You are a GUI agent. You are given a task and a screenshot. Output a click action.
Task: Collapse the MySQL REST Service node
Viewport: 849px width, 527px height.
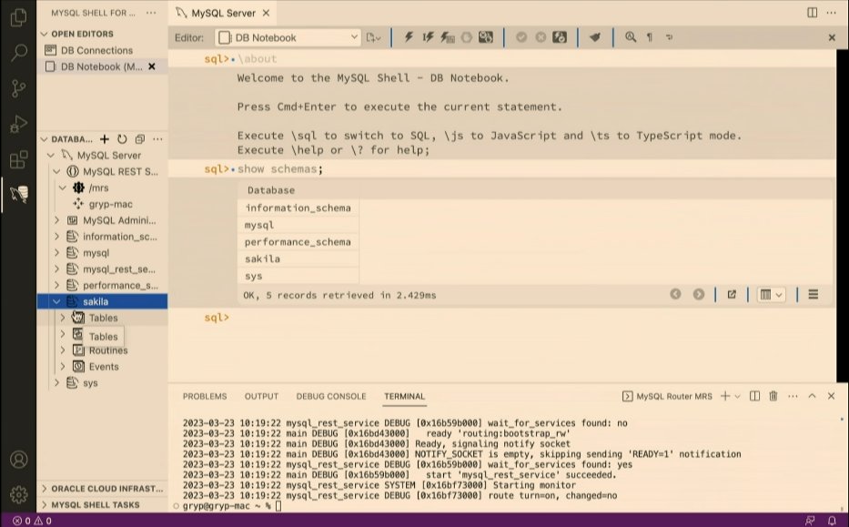click(56, 172)
